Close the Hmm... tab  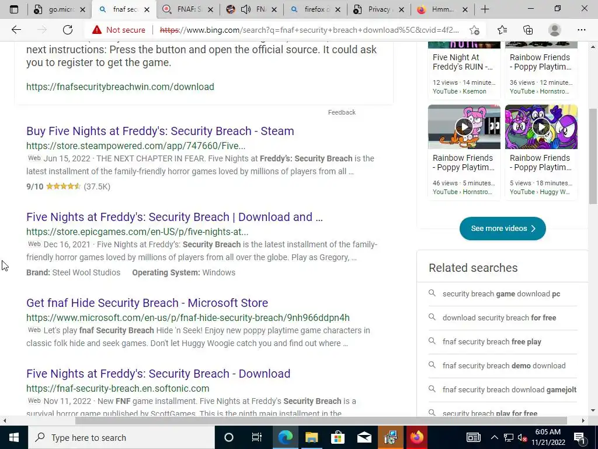(465, 10)
